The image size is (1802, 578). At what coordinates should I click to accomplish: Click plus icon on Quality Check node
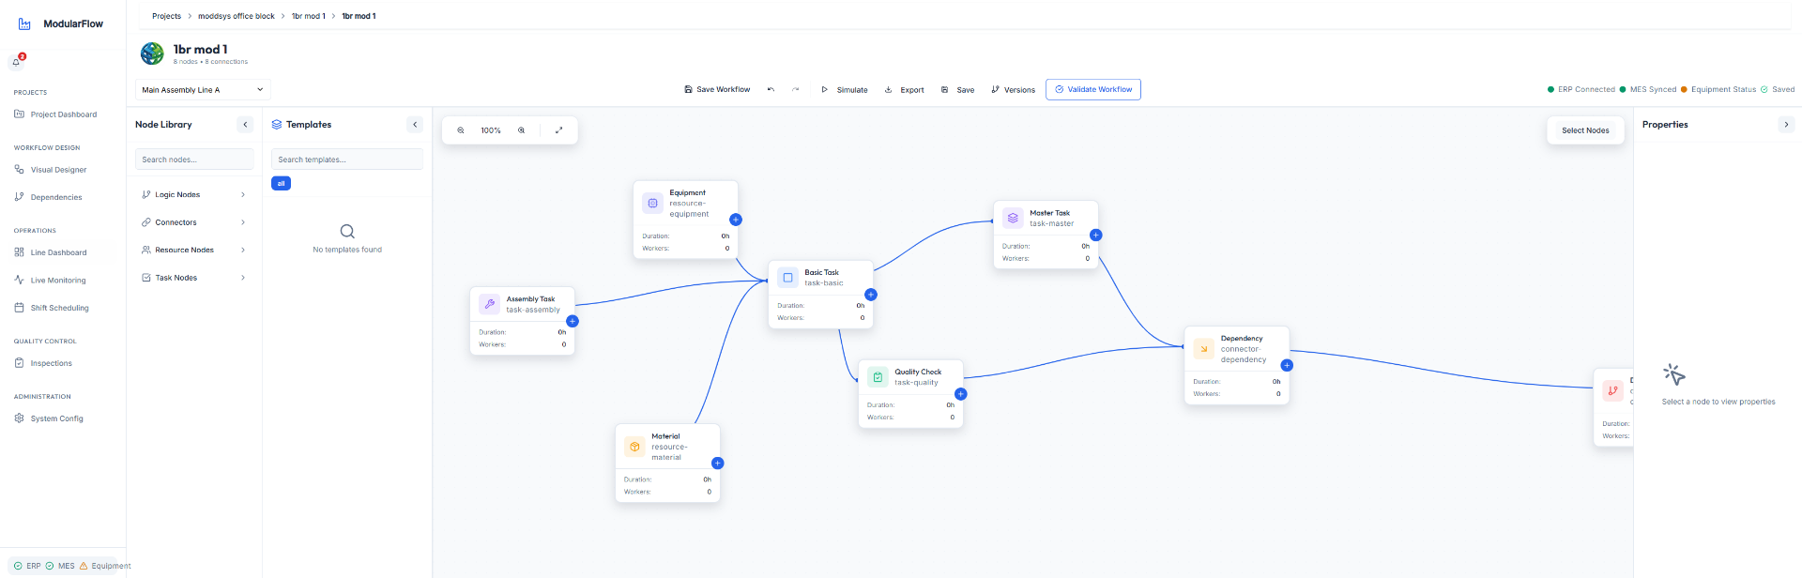coord(960,394)
